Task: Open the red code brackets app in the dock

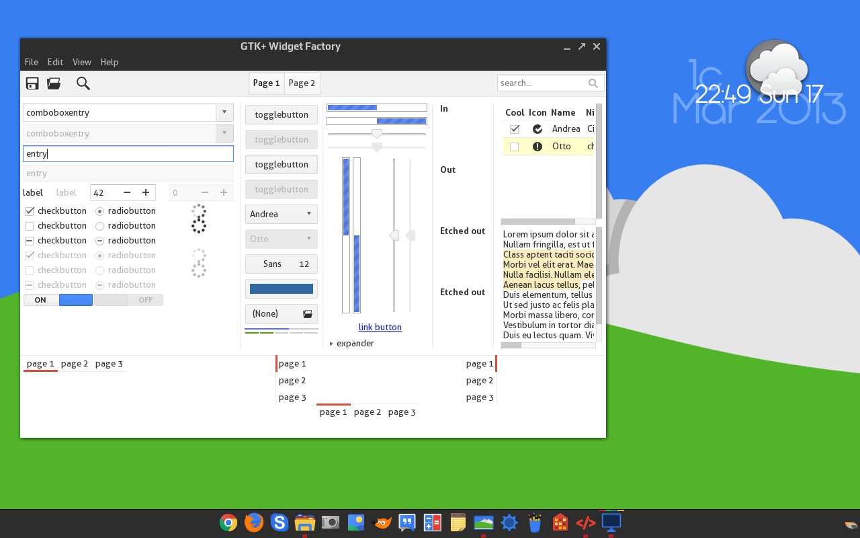Action: pyautogui.click(x=586, y=523)
